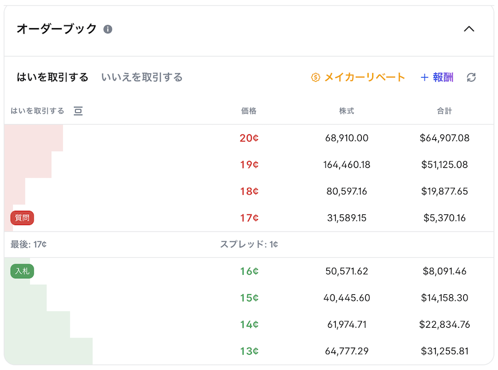Viewport: 498px width, 370px height.
Task: Click the 株式 column header
Action: [x=346, y=111]
